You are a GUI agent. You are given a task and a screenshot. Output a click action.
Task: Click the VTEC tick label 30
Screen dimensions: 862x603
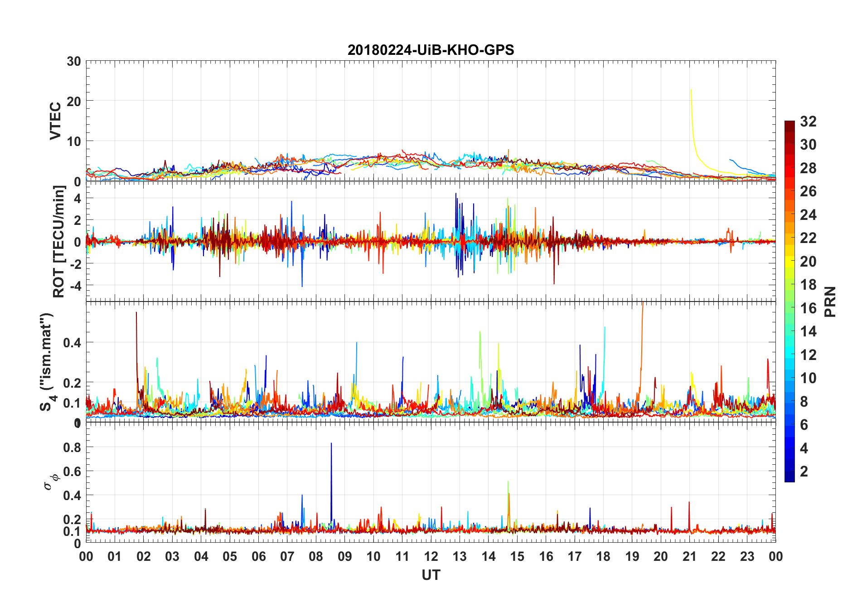click(74, 61)
